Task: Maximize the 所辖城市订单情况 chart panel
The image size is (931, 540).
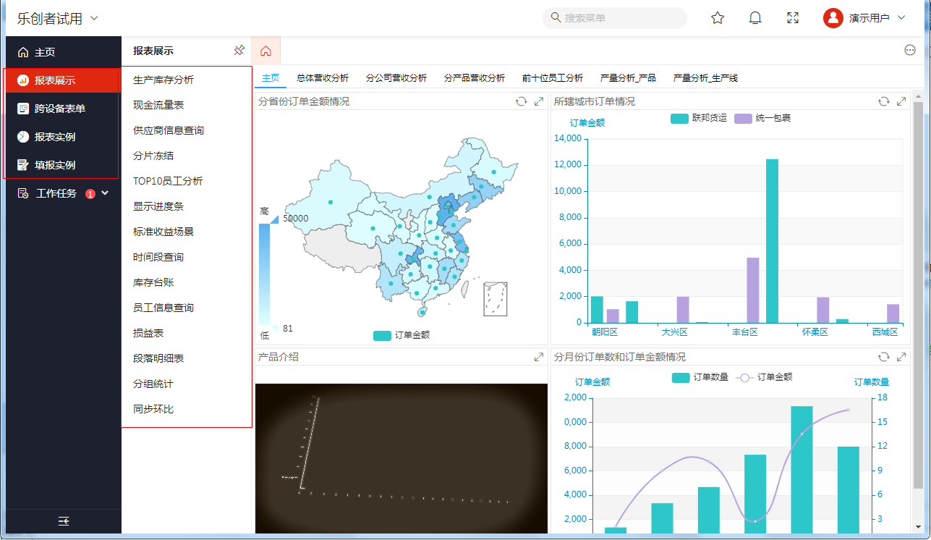Action: (901, 102)
